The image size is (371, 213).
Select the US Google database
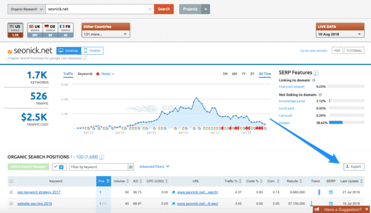pyautogui.click(x=15, y=30)
